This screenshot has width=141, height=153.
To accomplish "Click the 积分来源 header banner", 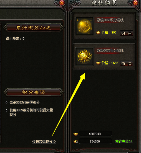I will click(x=34, y=92).
